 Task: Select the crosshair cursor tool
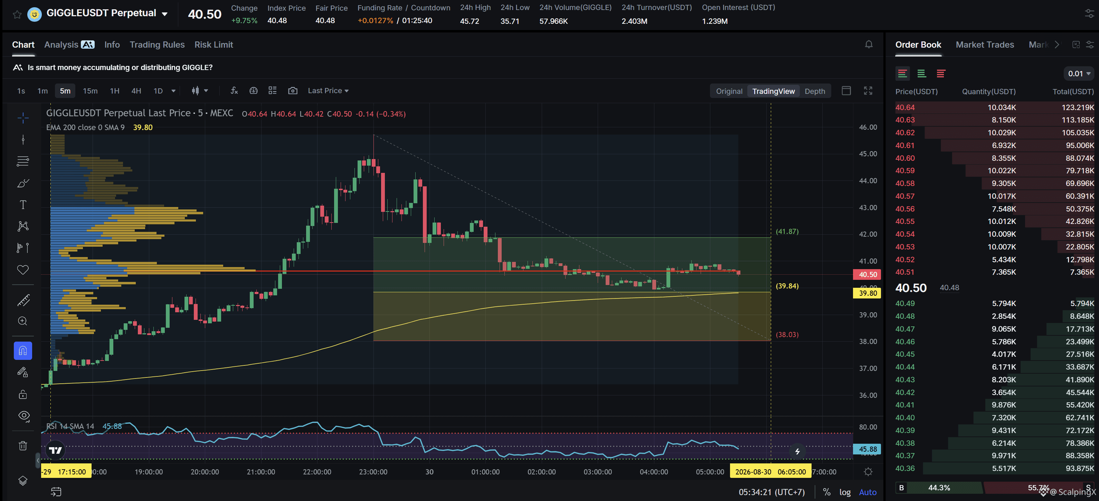[x=23, y=118]
